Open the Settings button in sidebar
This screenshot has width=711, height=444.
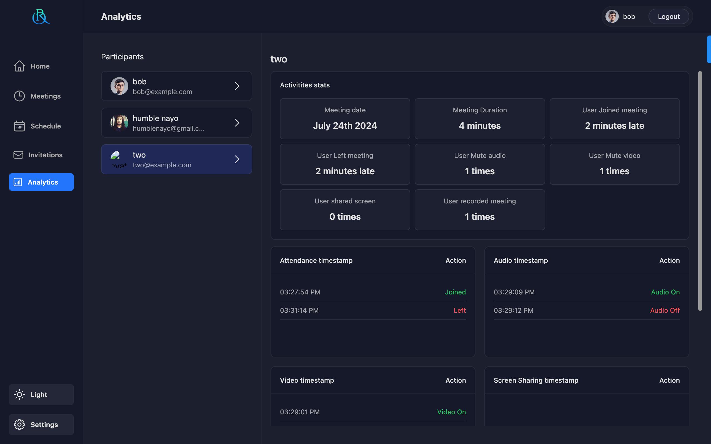tap(41, 425)
